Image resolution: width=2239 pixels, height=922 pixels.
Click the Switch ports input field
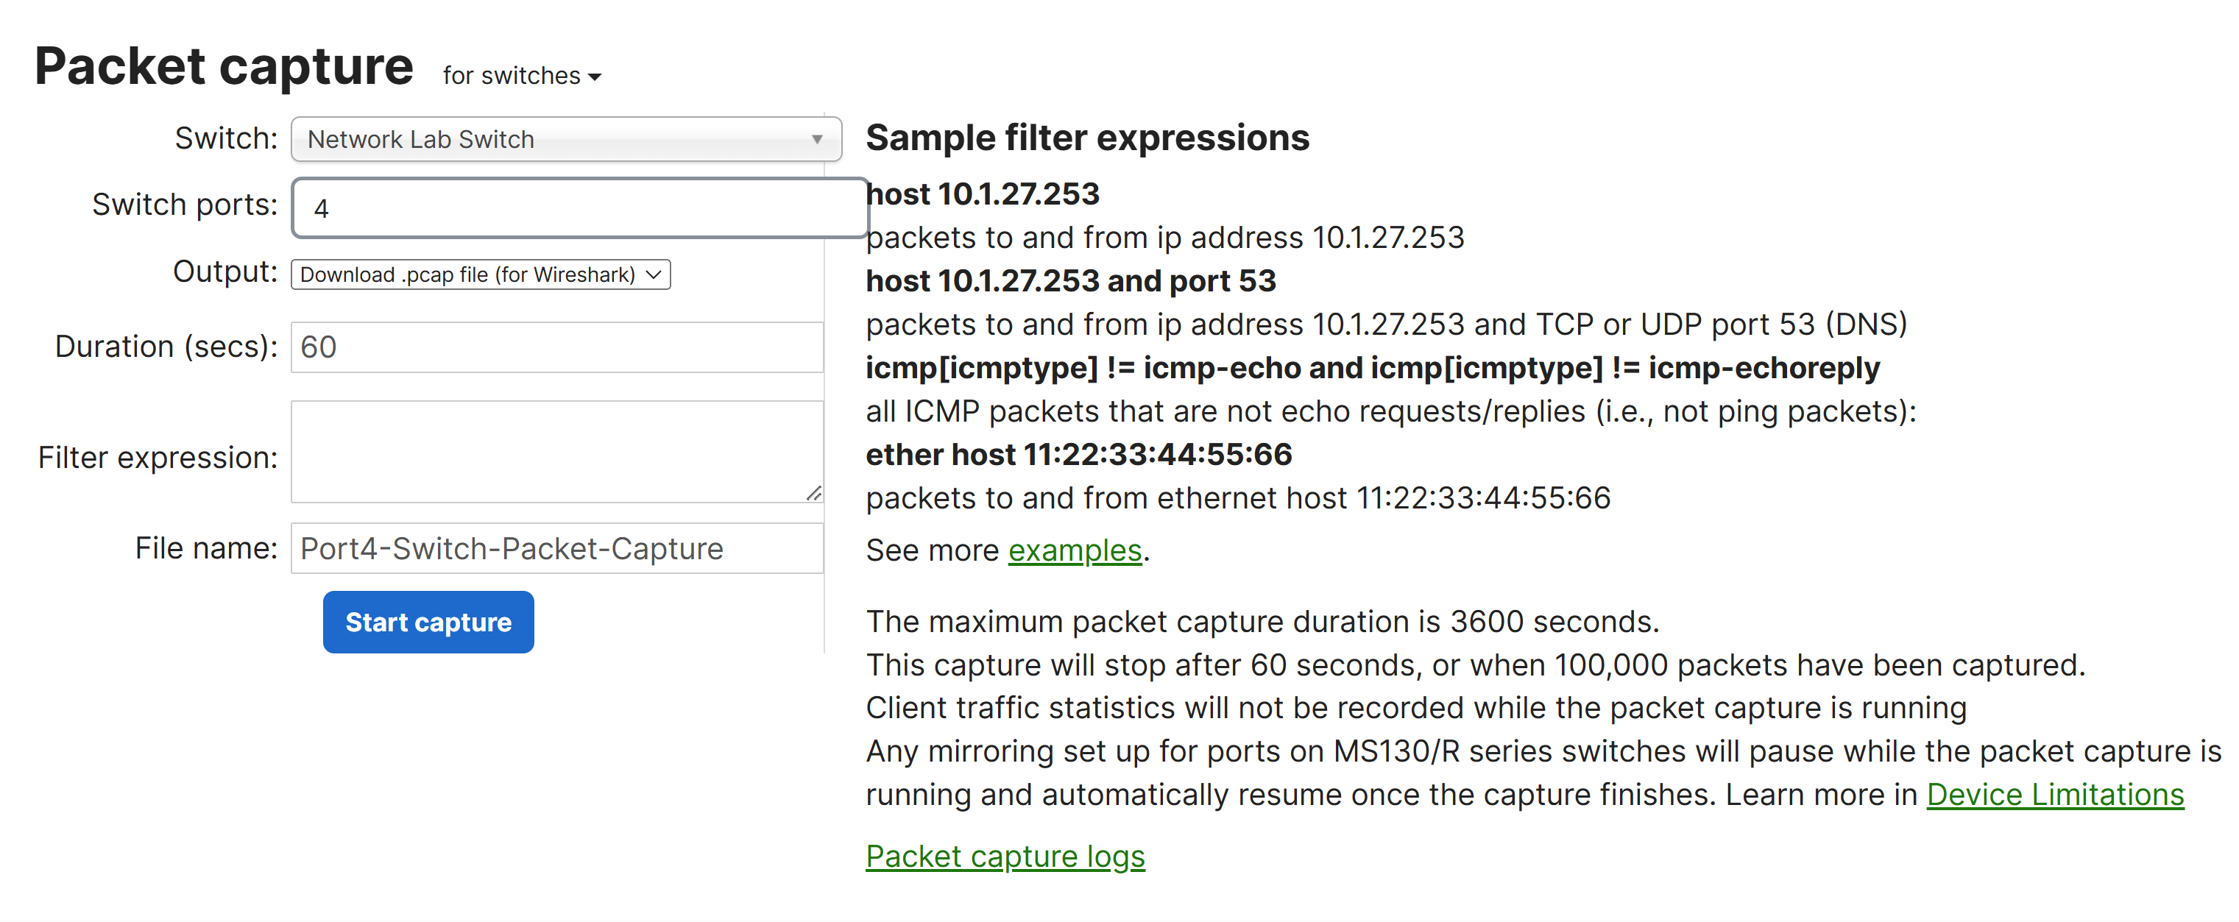(580, 208)
